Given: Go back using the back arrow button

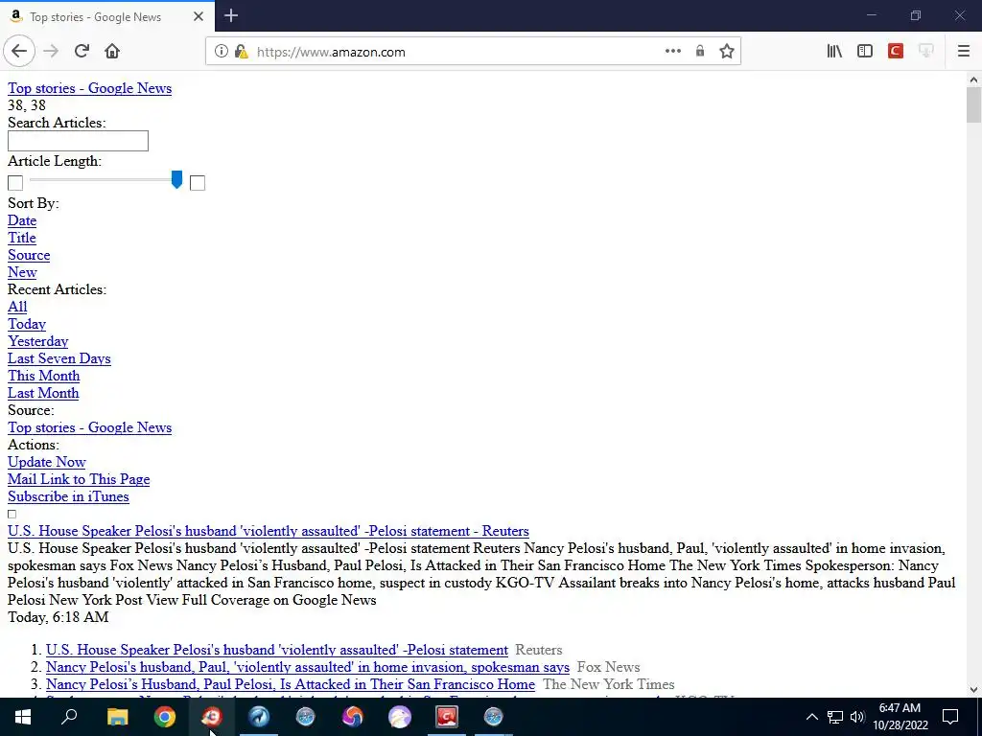Looking at the screenshot, I should (19, 52).
